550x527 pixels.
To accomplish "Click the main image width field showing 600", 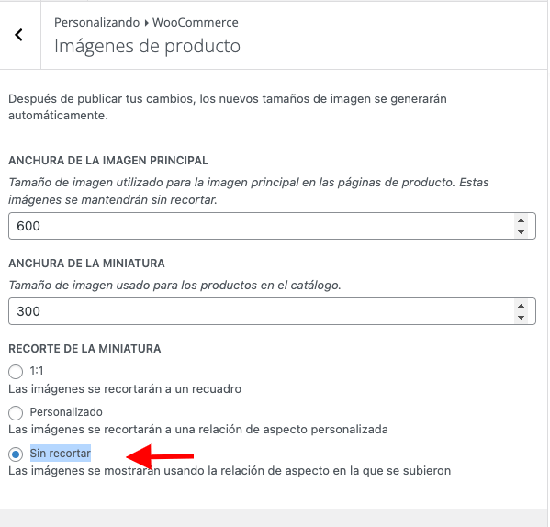I will pos(272,226).
